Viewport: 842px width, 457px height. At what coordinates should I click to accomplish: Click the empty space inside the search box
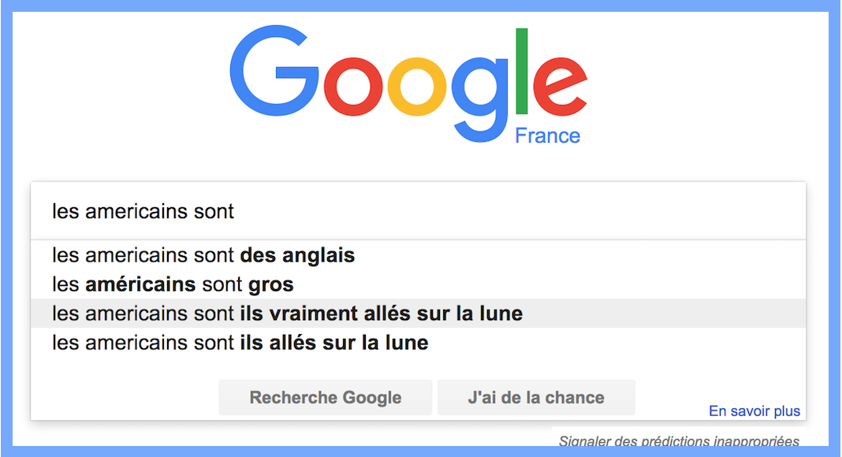click(516, 211)
